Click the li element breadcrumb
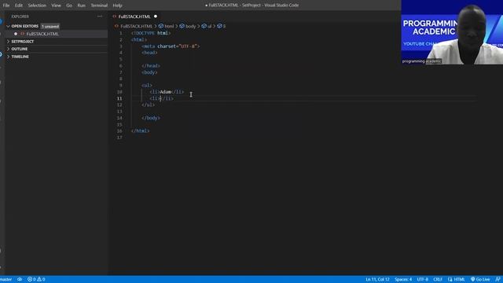Screen dimensions: 503x283 coord(222,26)
